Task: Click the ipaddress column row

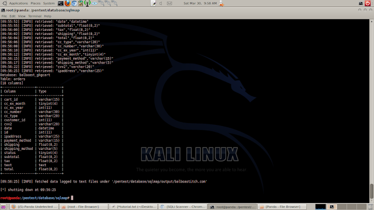Action: pyautogui.click(x=32, y=136)
